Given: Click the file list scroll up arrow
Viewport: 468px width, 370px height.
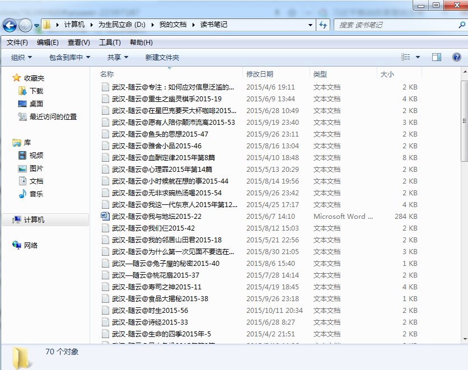Looking at the screenshot, I should 465,72.
